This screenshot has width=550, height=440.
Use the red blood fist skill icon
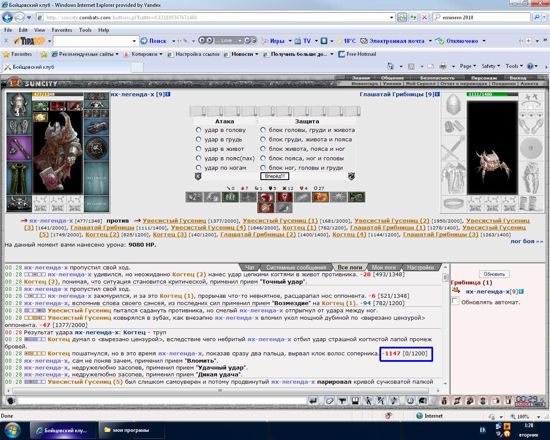coord(266,197)
